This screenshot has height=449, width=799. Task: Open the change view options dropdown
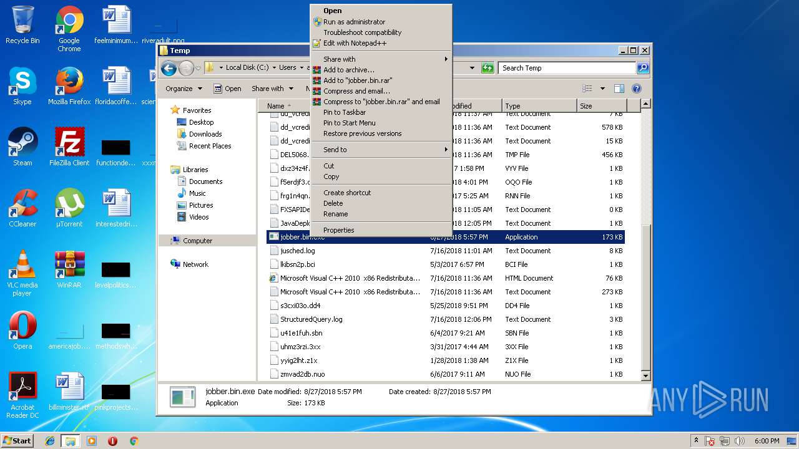coord(602,89)
